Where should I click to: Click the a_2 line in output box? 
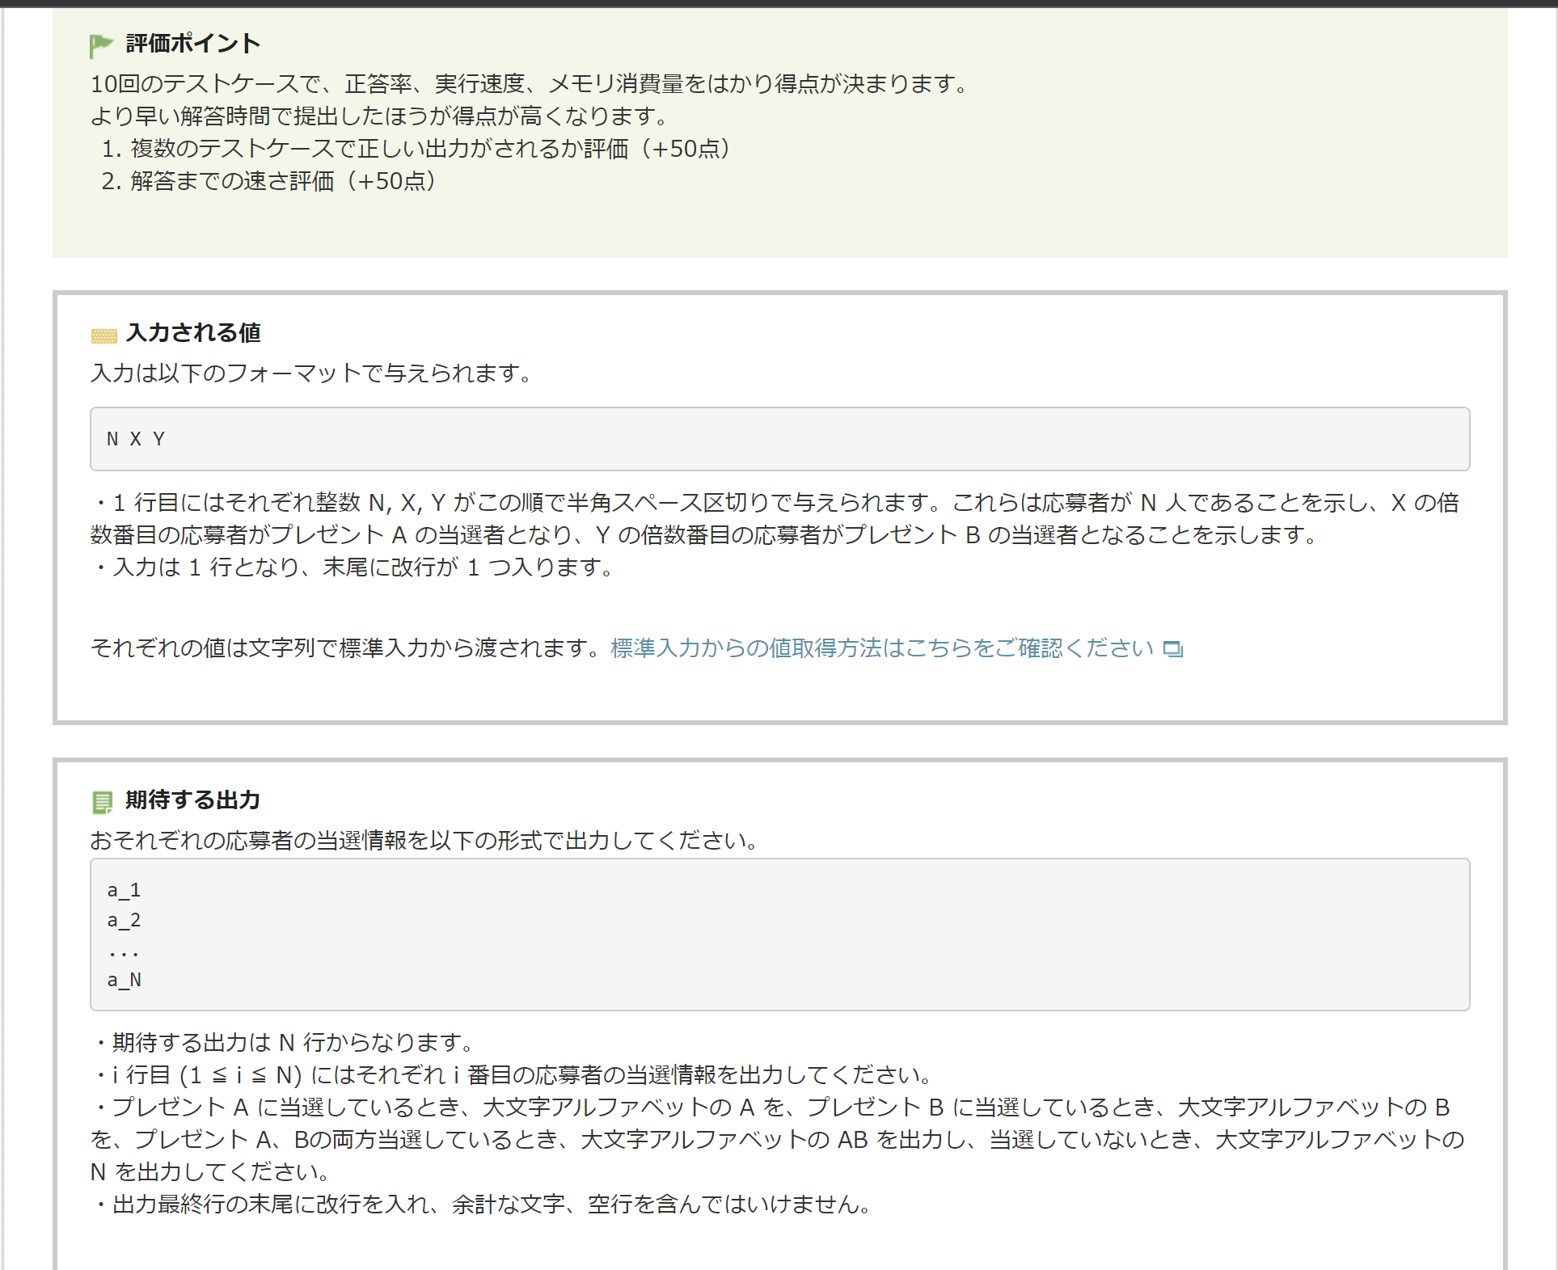tap(125, 920)
